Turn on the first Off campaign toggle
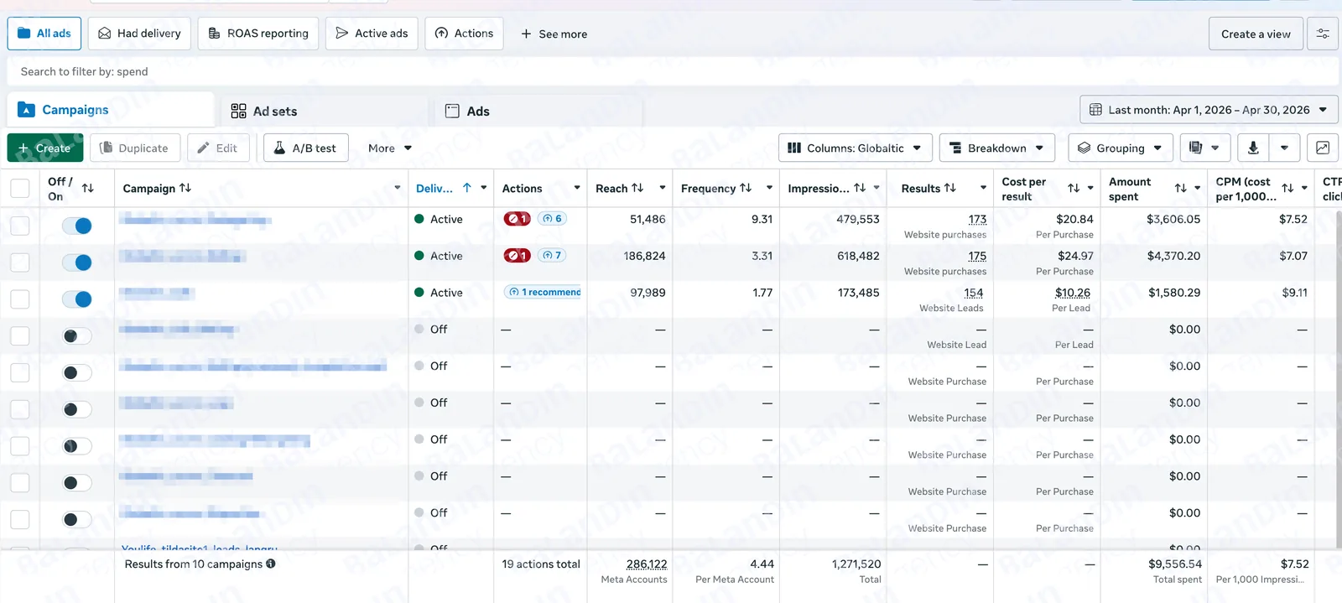Viewport: 1342px width, 603px height. point(77,336)
